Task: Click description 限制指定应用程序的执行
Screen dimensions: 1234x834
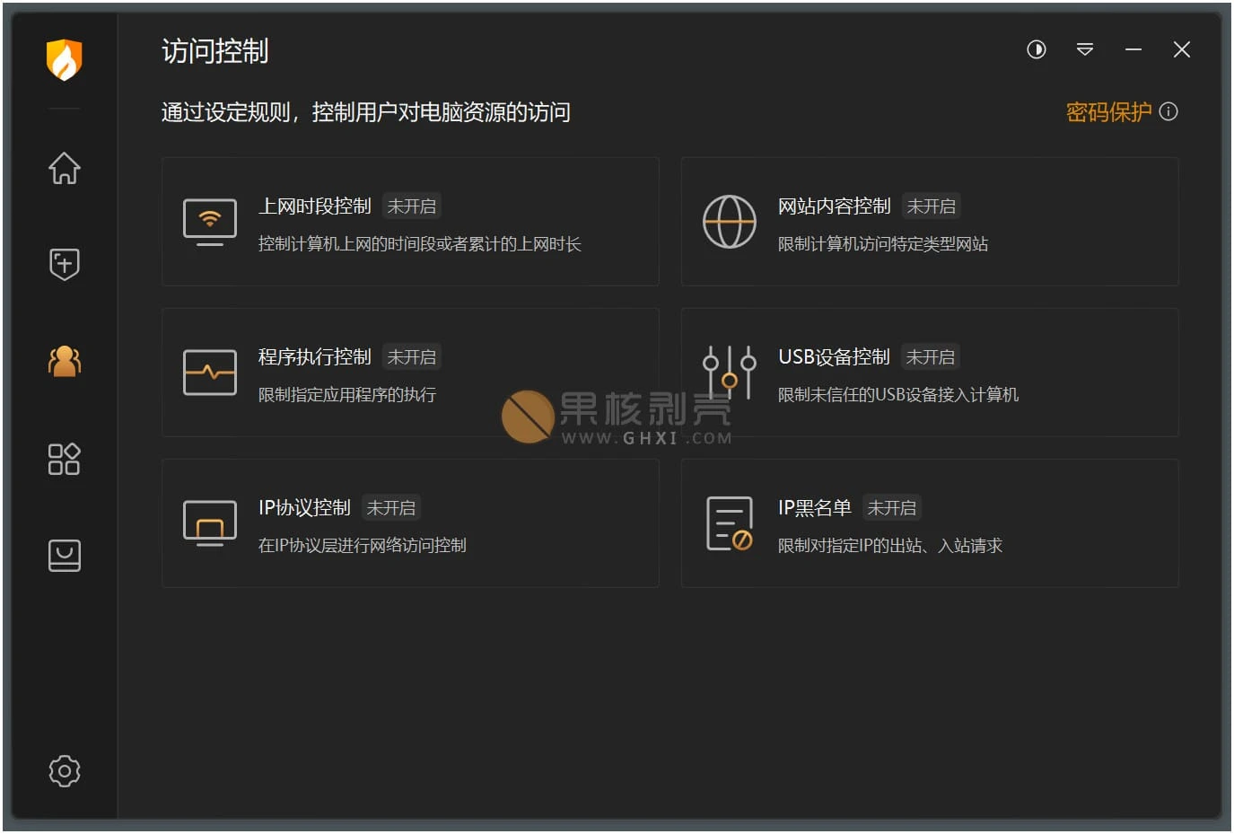Action: pos(347,395)
